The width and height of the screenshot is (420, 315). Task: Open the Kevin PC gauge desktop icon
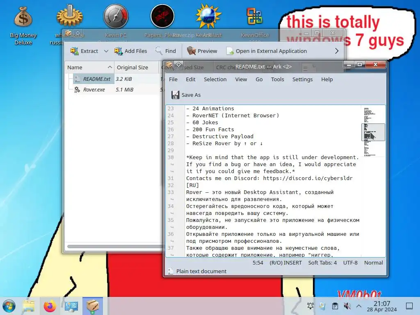(x=116, y=16)
